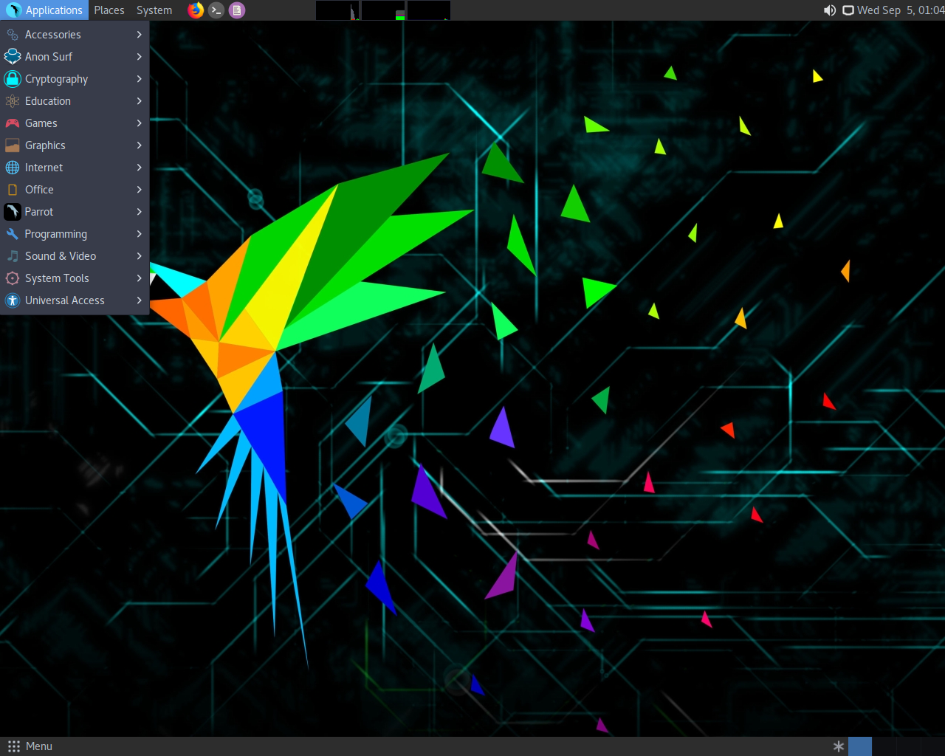
Task: Open the terminal launcher in the top panel
Action: click(x=216, y=10)
